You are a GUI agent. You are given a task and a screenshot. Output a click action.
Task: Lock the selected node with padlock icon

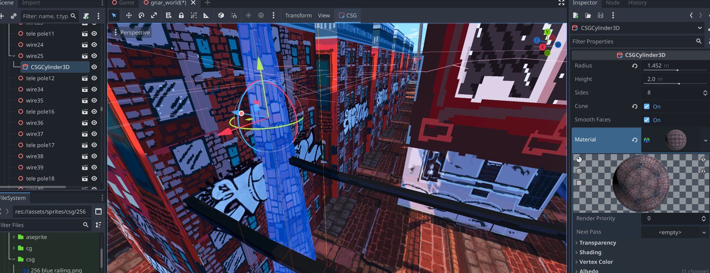181,15
